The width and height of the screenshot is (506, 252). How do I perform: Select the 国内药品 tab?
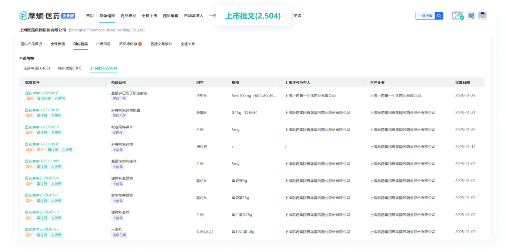point(80,44)
